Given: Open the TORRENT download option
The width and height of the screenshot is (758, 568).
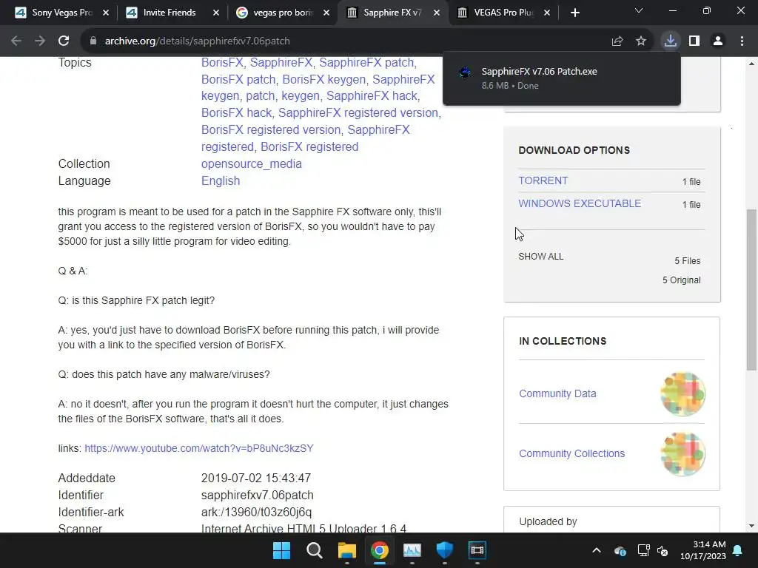Looking at the screenshot, I should pos(543,180).
